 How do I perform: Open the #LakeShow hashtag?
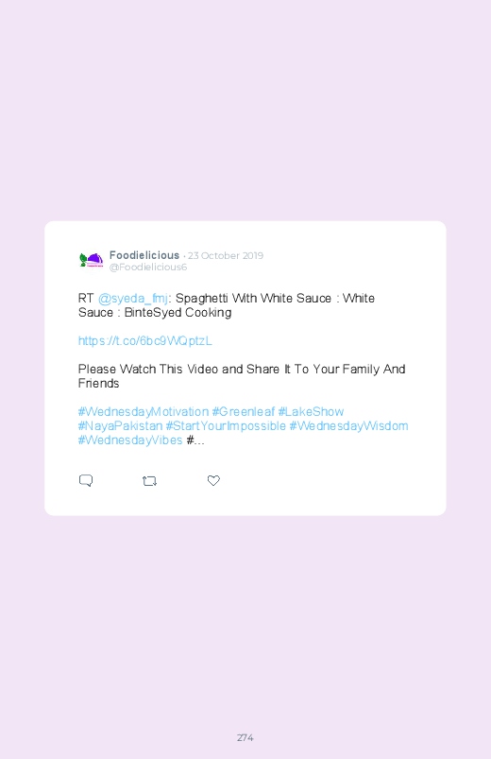coord(311,411)
